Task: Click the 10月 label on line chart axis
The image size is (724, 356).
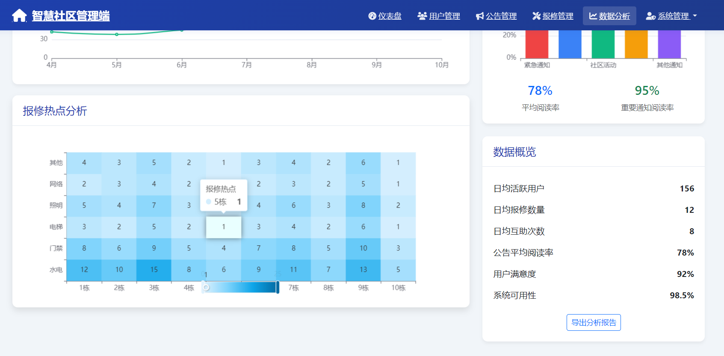Action: pos(442,65)
